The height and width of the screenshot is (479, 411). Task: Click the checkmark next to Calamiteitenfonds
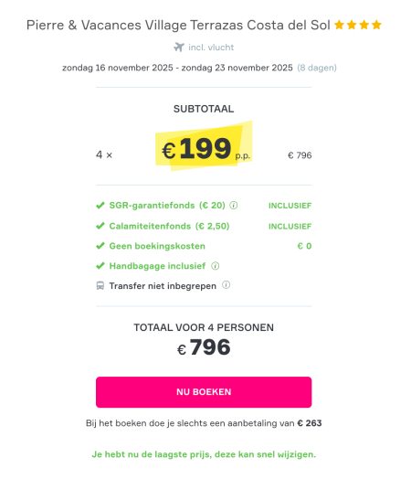(x=100, y=226)
